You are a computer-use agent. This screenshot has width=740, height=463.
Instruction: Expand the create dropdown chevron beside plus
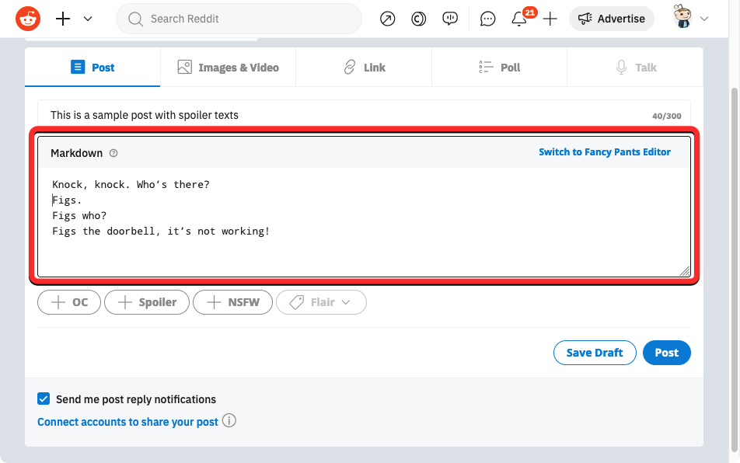(x=88, y=19)
